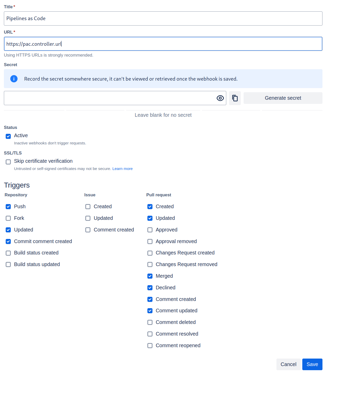Uncheck the Active status checkbox

(8, 136)
